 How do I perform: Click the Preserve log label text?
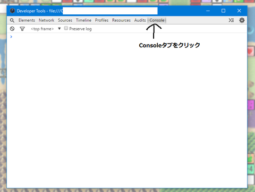click(x=80, y=29)
